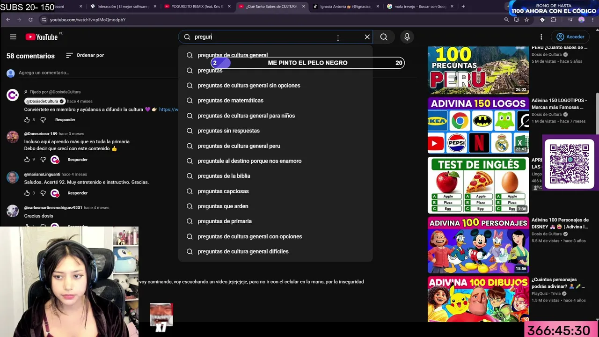Open the browser profile avatar
The height and width of the screenshot is (337, 599).
(x=582, y=20)
